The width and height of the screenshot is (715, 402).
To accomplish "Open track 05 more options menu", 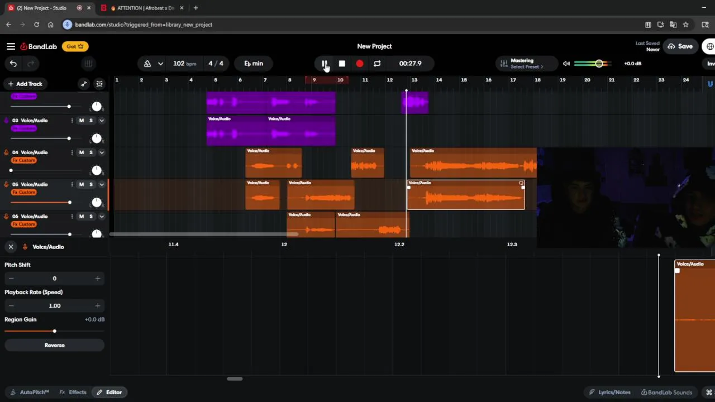I will pos(71,184).
